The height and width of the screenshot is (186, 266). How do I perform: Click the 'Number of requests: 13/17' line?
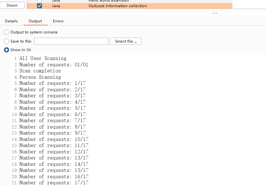coord(54,158)
